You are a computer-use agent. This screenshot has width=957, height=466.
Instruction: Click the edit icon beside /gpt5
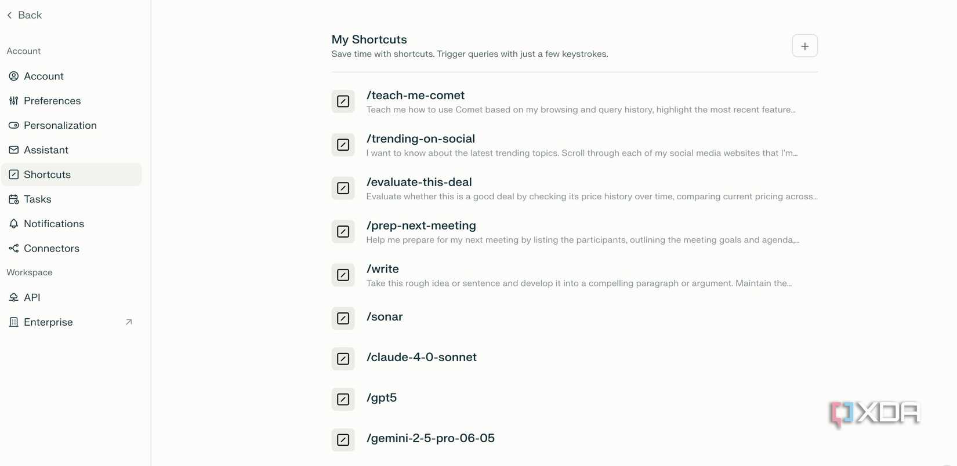tap(343, 399)
